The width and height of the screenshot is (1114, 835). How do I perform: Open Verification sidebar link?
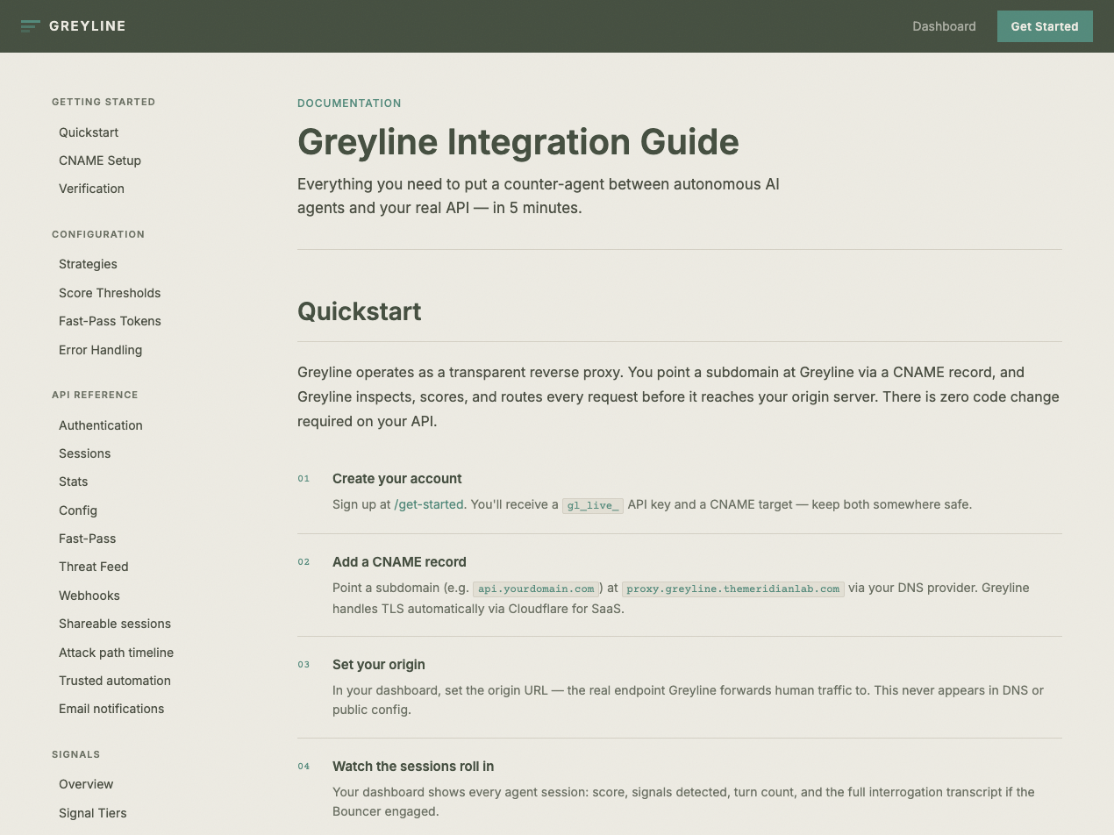pyautogui.click(x=91, y=189)
